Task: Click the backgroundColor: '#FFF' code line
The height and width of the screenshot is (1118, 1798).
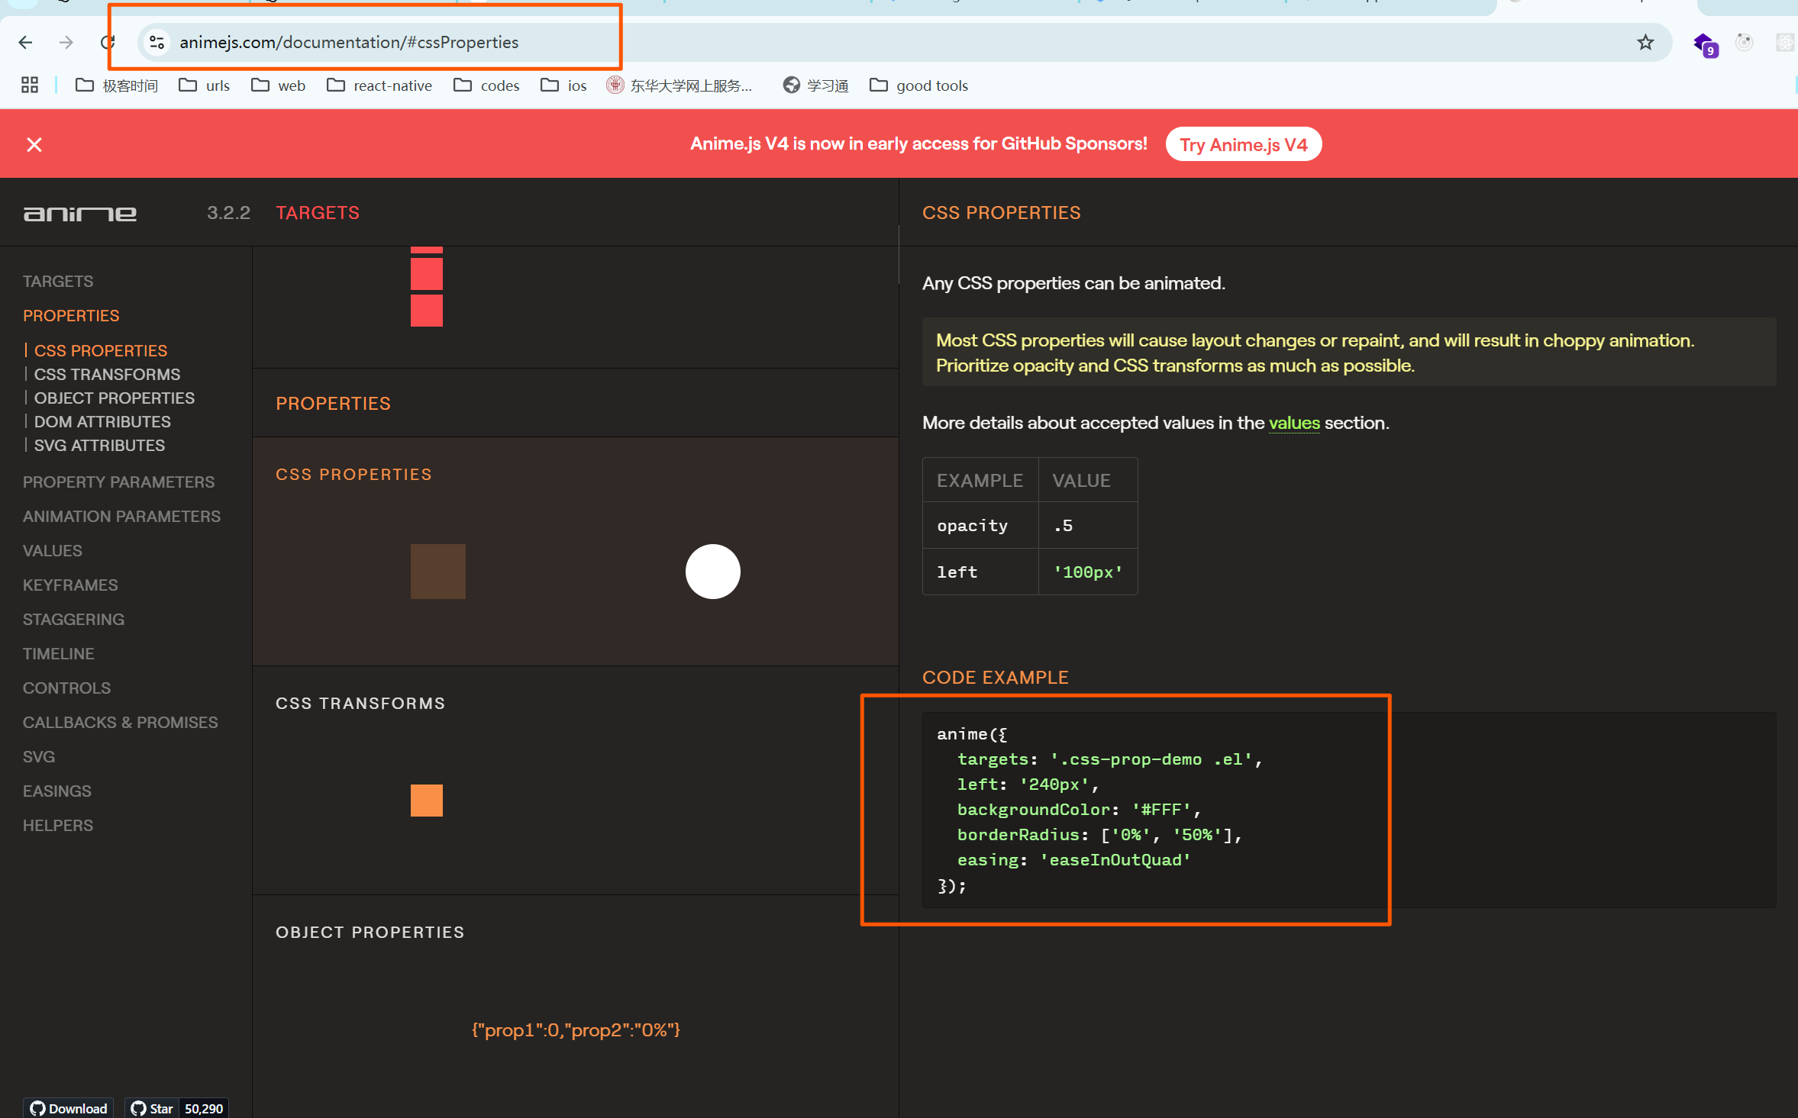Action: pos(1079,810)
